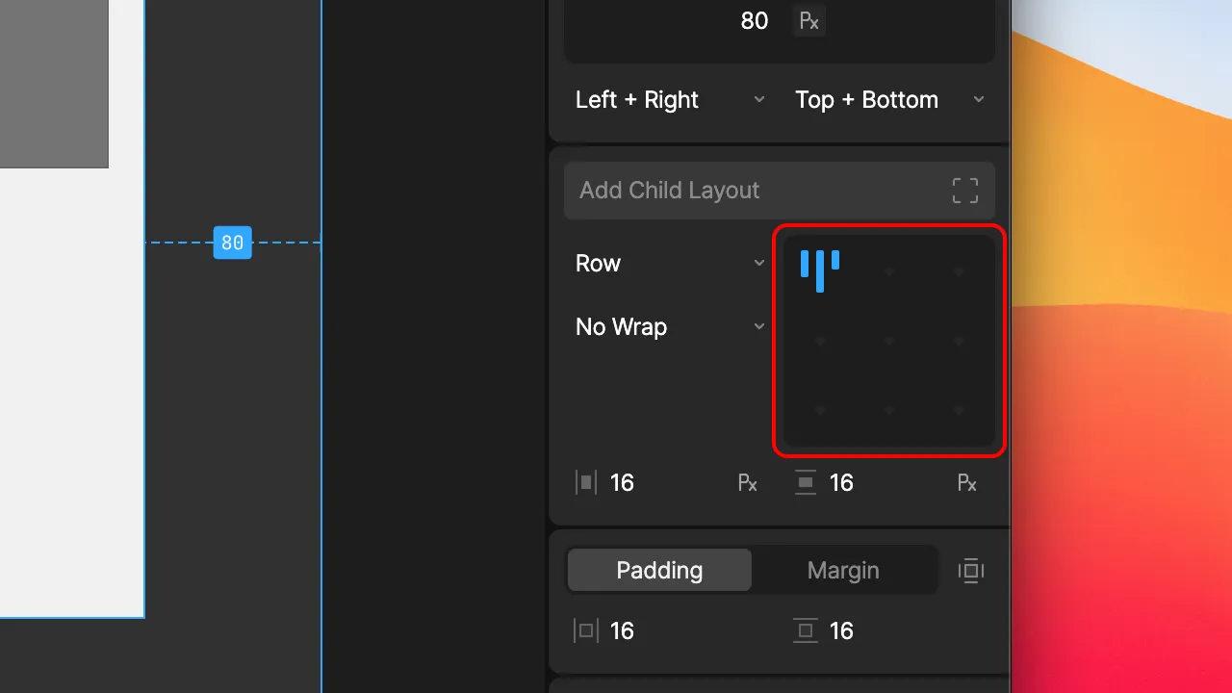1232x693 pixels.
Task: Click the frame icon beside Add Child Layout
Action: point(965,191)
